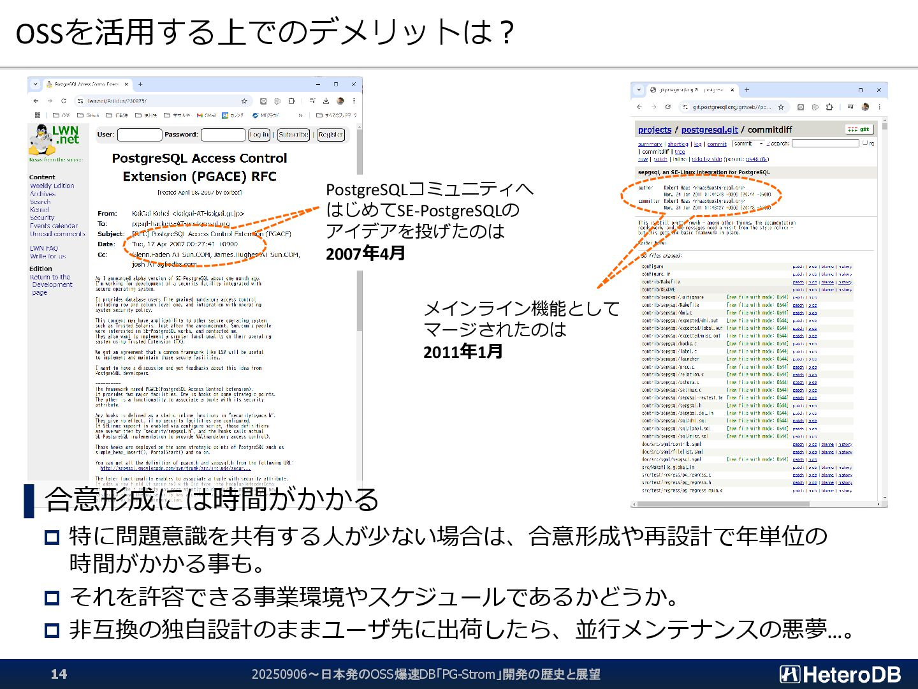The image size is (918, 689).
Task: Open a new tab in the lwn.net browser
Action: click(140, 84)
